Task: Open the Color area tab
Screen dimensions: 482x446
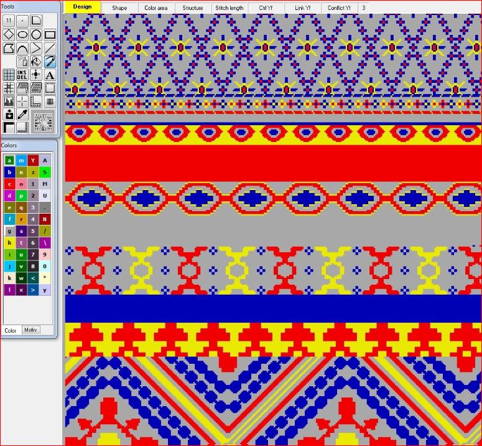Action: coord(155,8)
